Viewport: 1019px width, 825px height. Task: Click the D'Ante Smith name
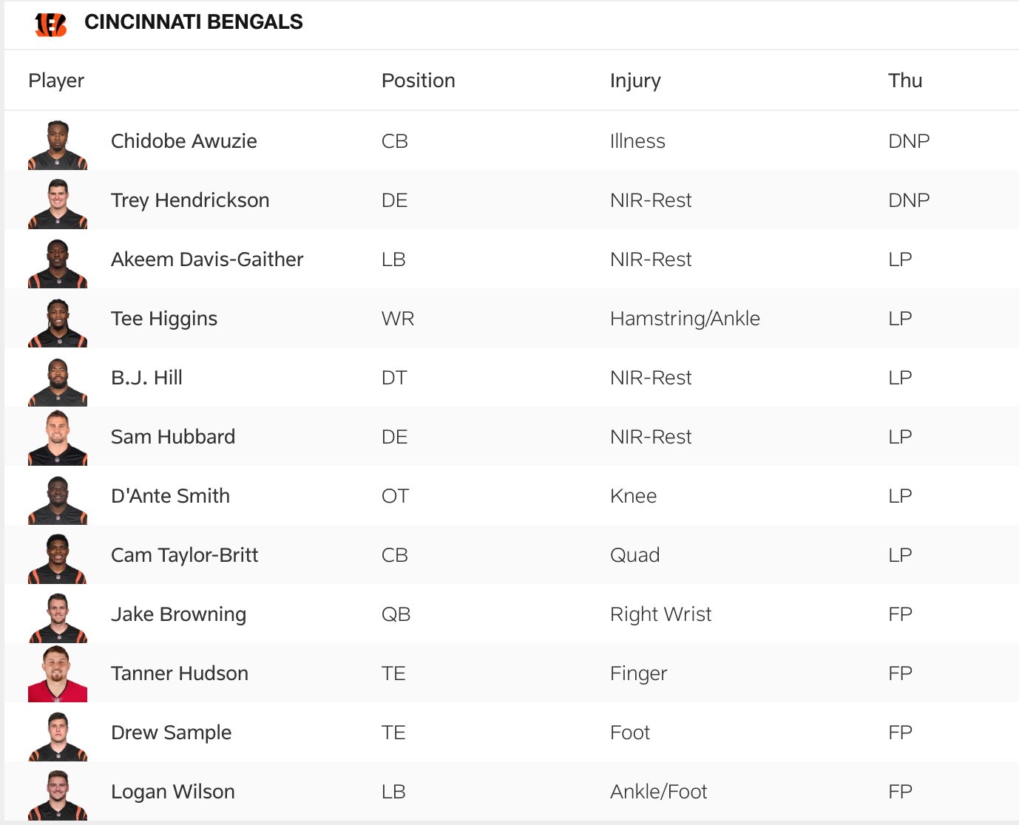170,496
